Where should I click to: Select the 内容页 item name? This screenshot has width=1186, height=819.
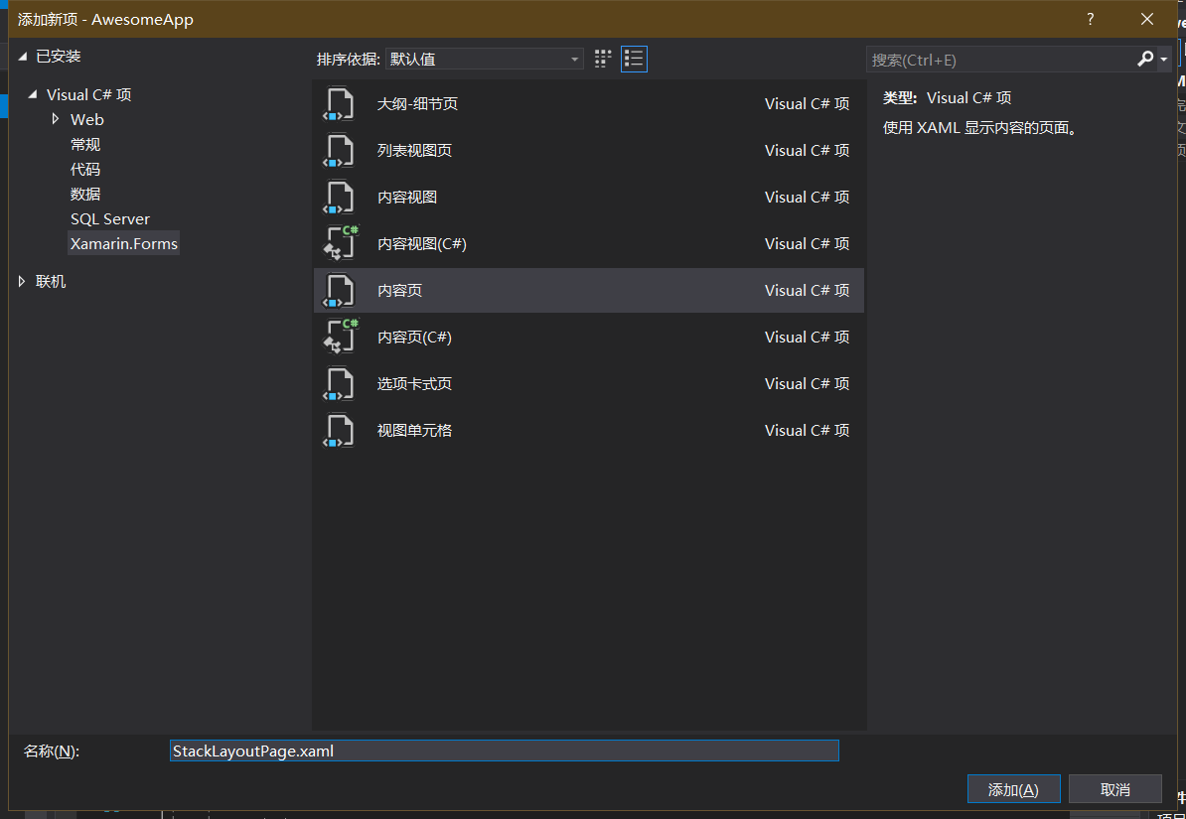[x=399, y=291]
